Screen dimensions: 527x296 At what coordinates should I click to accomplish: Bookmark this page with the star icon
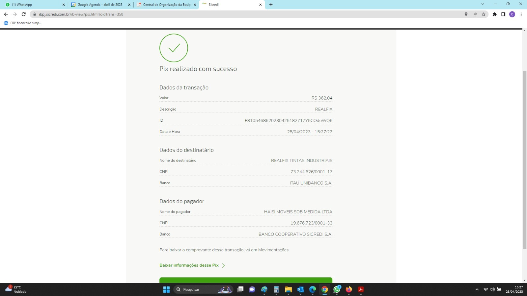484,14
